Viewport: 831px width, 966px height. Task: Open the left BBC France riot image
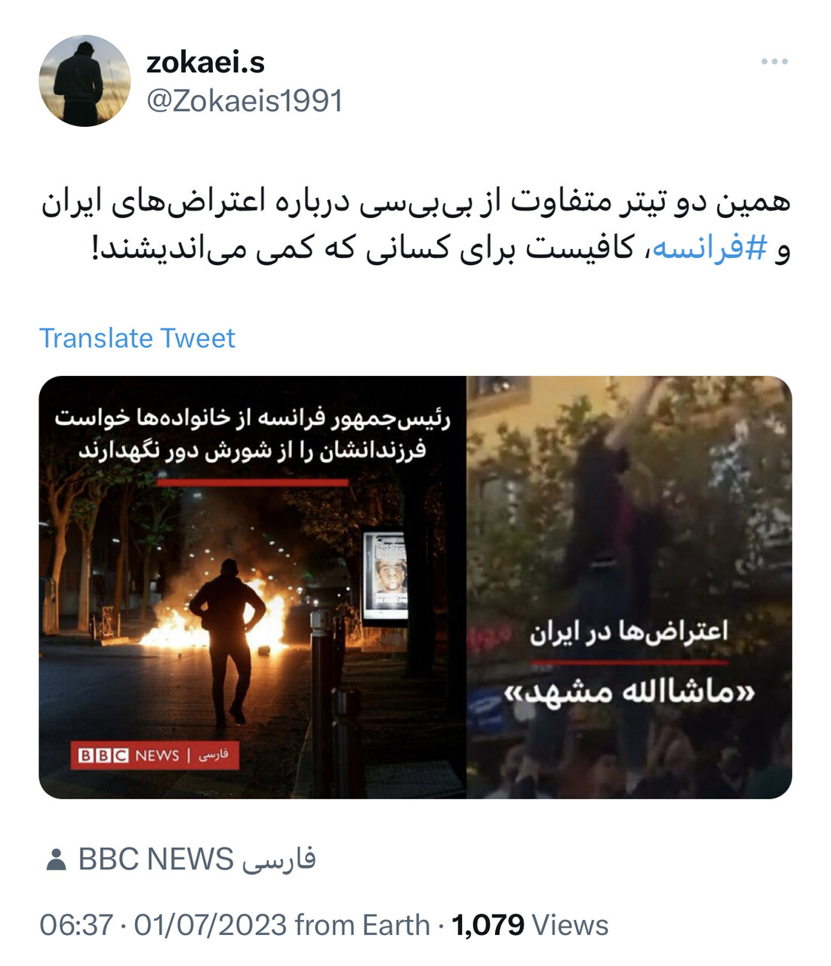coord(252,587)
